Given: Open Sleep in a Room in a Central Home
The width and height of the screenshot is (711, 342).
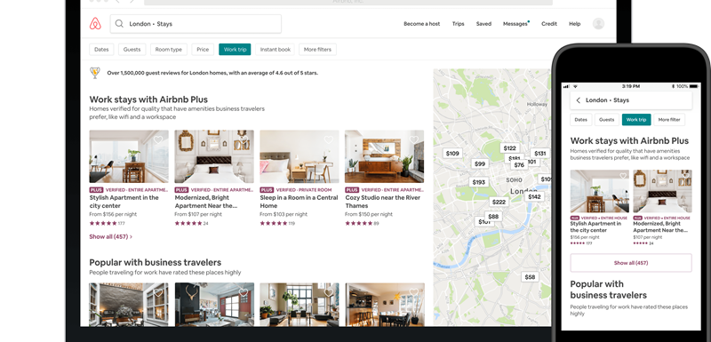Looking at the screenshot, I should point(299,202).
